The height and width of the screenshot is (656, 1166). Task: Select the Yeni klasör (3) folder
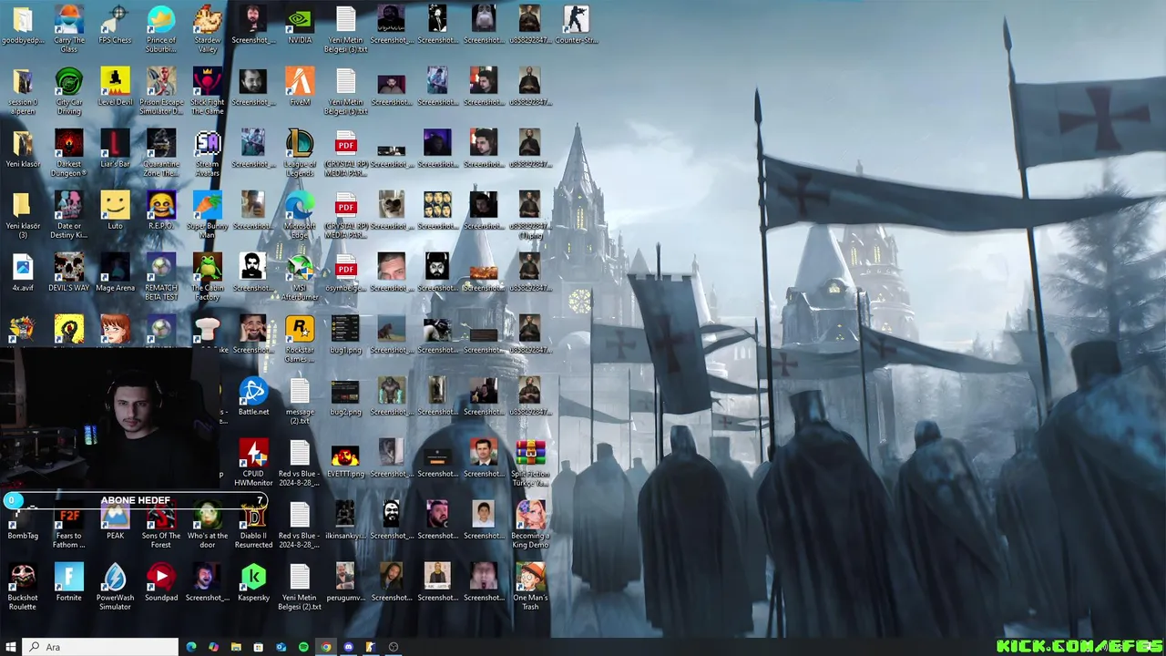pyautogui.click(x=23, y=214)
